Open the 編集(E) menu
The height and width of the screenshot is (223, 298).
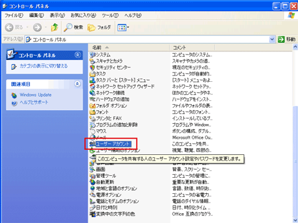[x=37, y=15]
